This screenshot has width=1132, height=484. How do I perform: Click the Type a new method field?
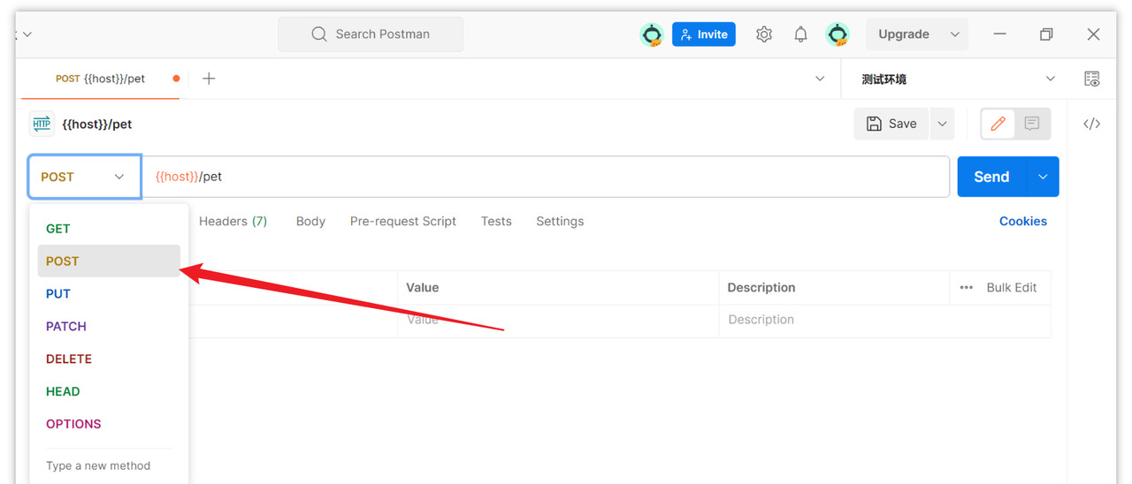[x=109, y=465]
